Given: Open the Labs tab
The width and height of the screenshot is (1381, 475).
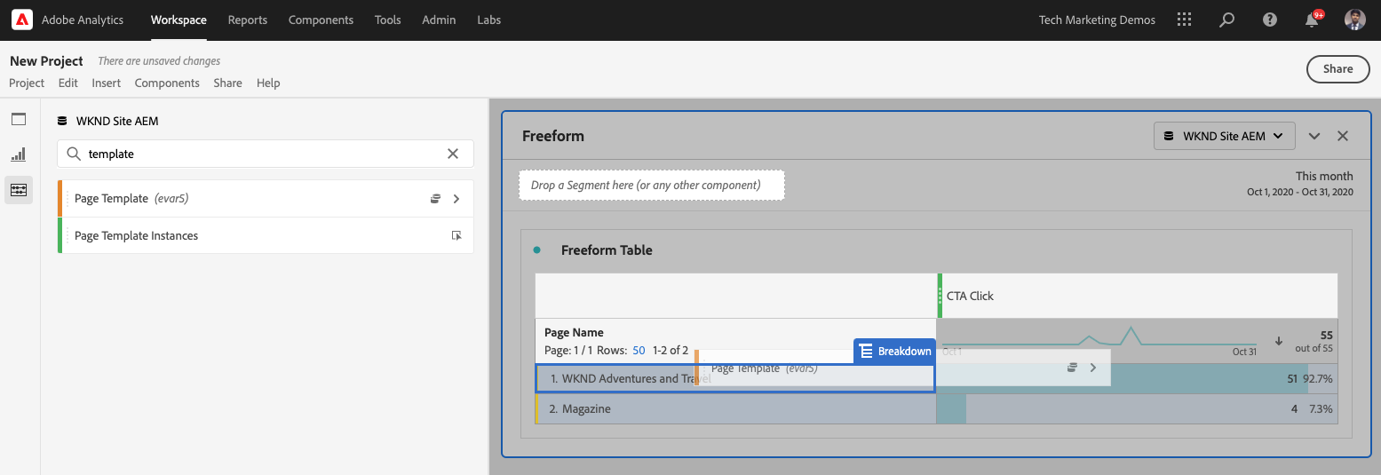Looking at the screenshot, I should pyautogui.click(x=489, y=20).
